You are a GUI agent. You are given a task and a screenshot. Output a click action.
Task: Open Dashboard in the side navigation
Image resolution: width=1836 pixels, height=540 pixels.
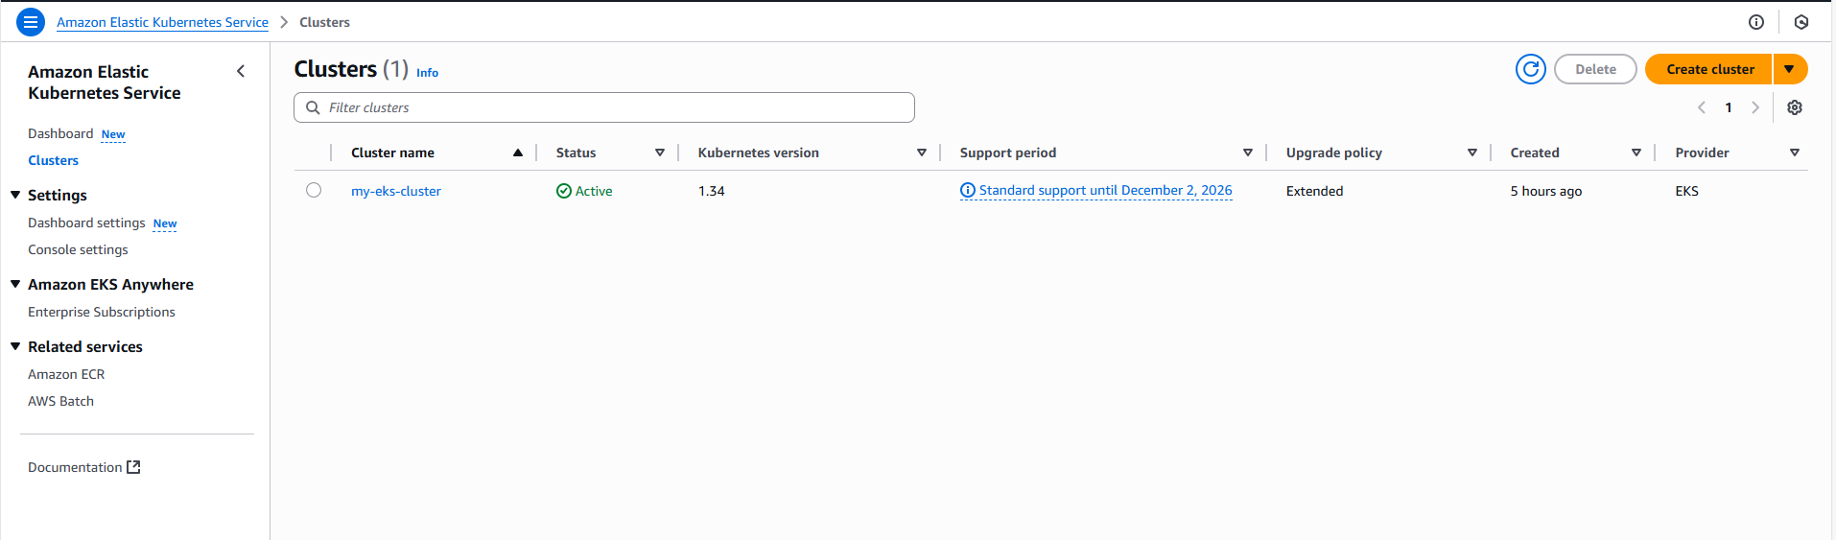(x=60, y=133)
